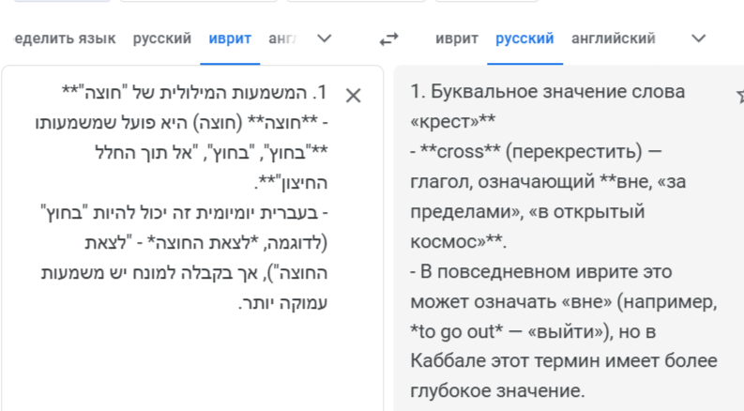Change target language to английский
Image resolution: width=744 pixels, height=411 pixels.
[x=613, y=38]
